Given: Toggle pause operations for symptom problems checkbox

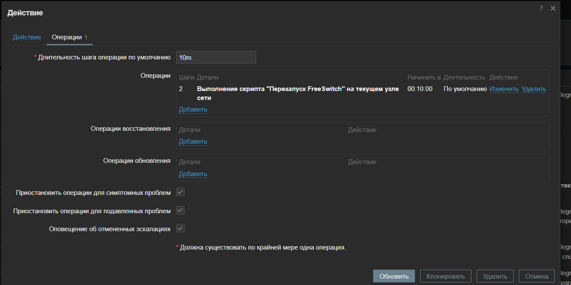Looking at the screenshot, I should (x=180, y=192).
